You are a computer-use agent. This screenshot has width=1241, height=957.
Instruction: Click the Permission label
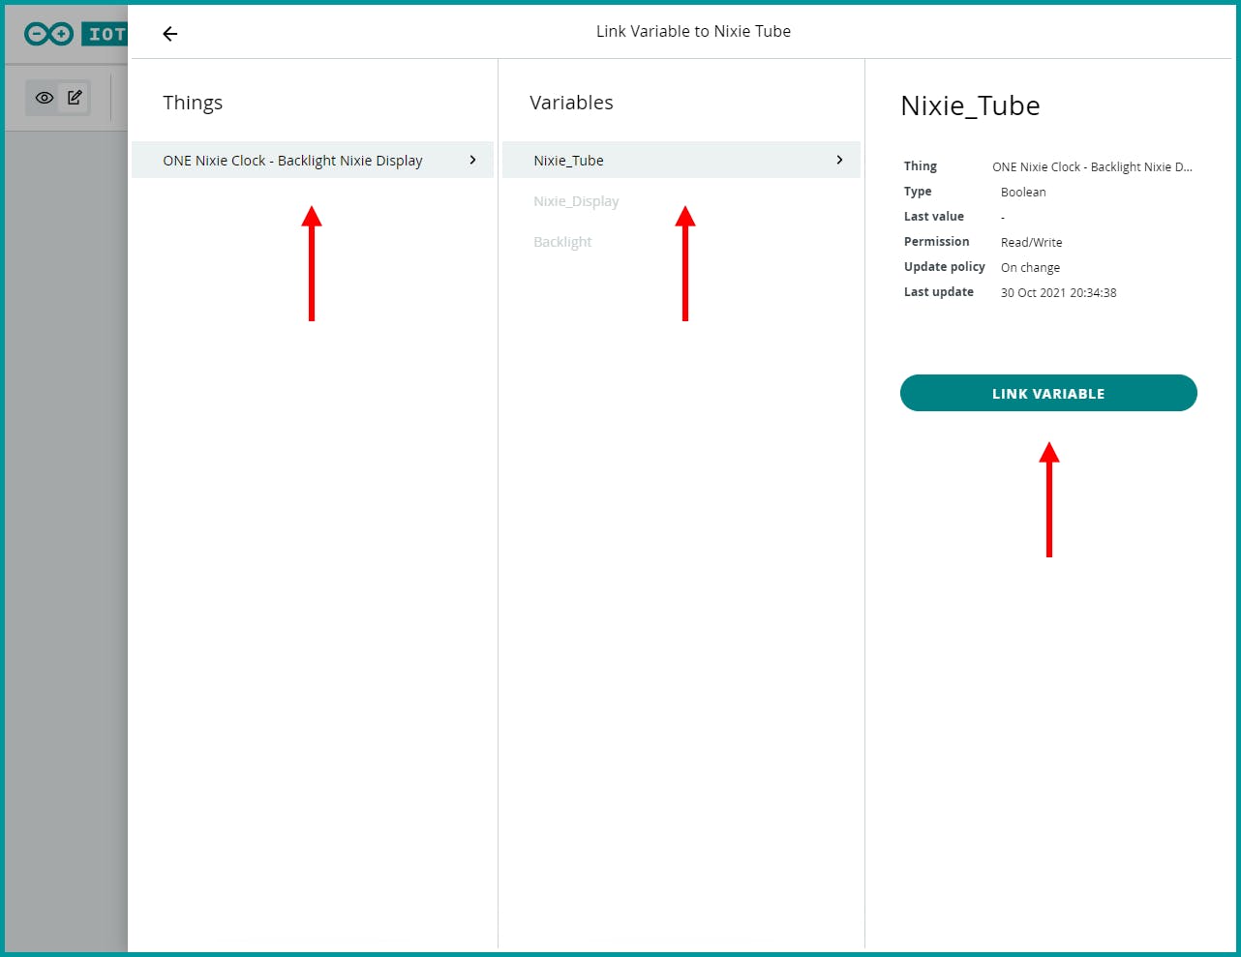[x=936, y=242]
